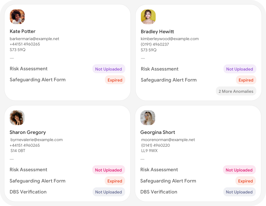The width and height of the screenshot is (266, 206).
Task: Click email barkermaria@example.net
Action: pyautogui.click(x=35, y=39)
